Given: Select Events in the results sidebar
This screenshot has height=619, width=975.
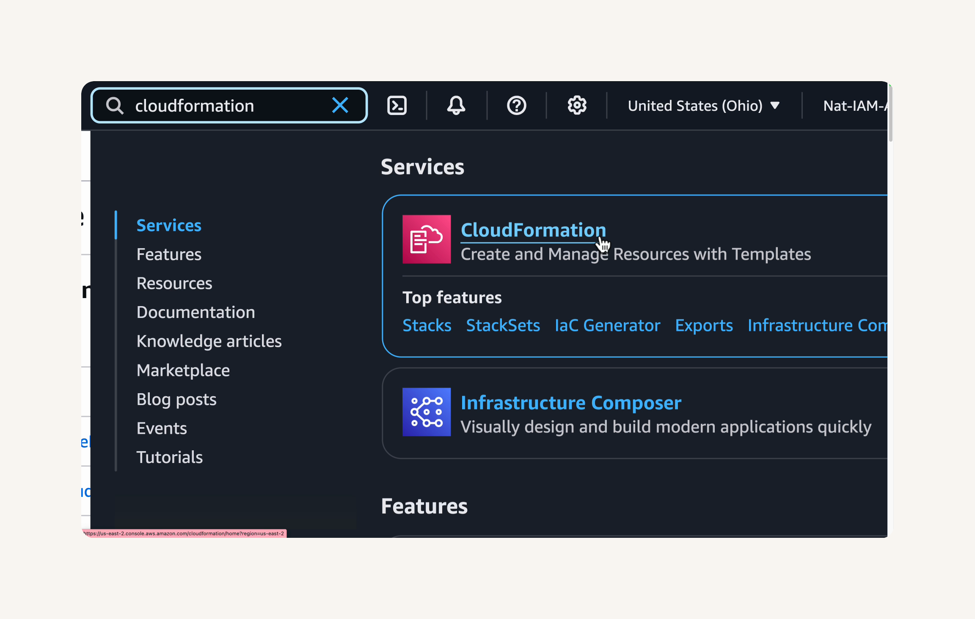Looking at the screenshot, I should click(162, 428).
